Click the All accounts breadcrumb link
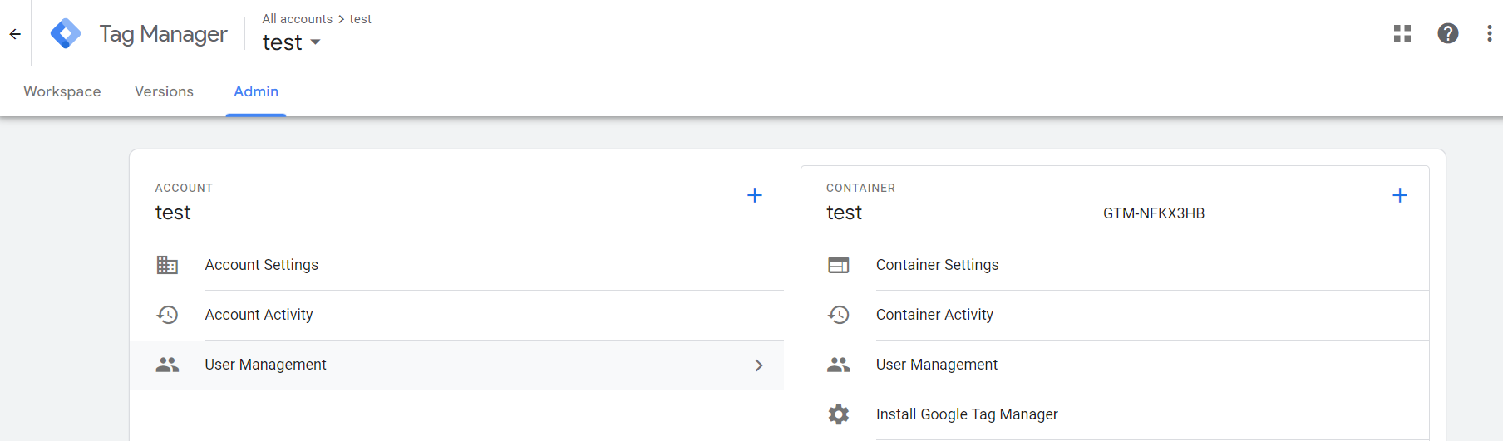Viewport: 1503px width, 441px height. click(x=298, y=19)
